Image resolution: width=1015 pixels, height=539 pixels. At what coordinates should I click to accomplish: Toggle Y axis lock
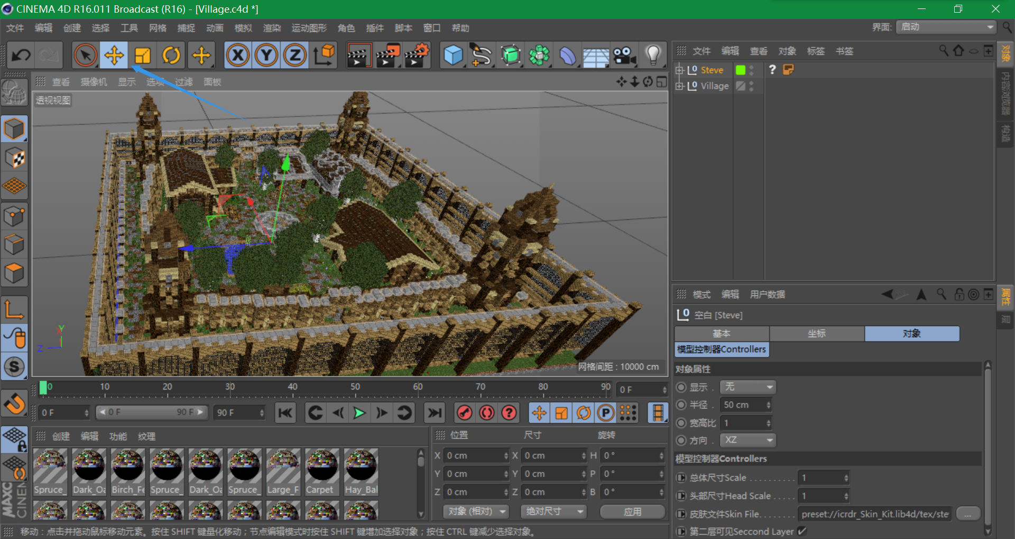pyautogui.click(x=266, y=55)
